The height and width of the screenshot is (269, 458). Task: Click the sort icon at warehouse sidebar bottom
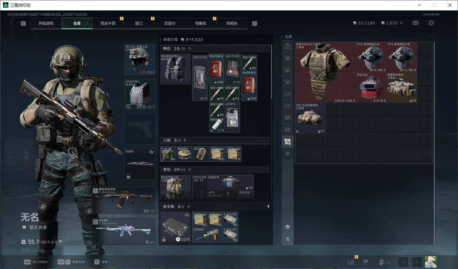[x=288, y=239]
